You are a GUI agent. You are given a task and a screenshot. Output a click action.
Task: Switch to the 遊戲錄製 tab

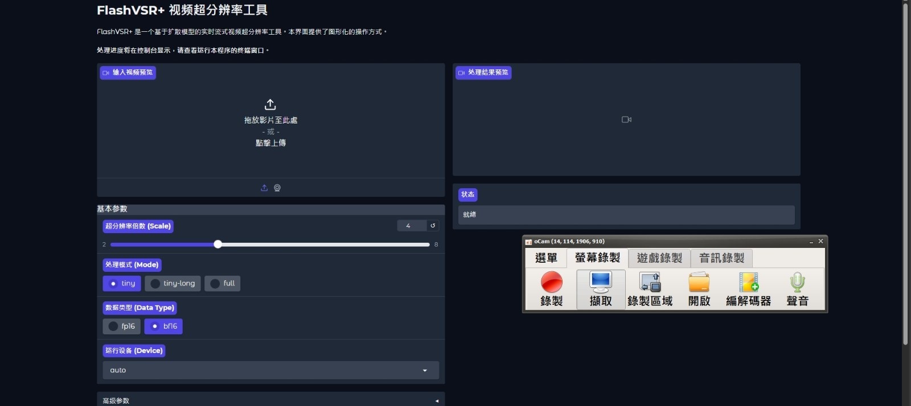coord(659,258)
